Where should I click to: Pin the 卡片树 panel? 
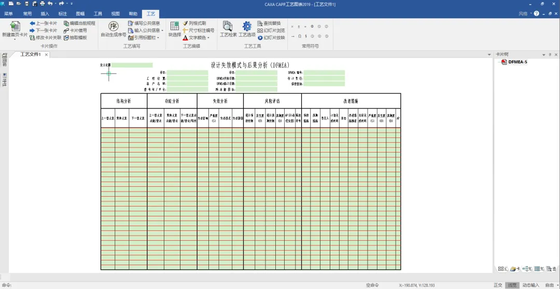[x=550, y=54]
